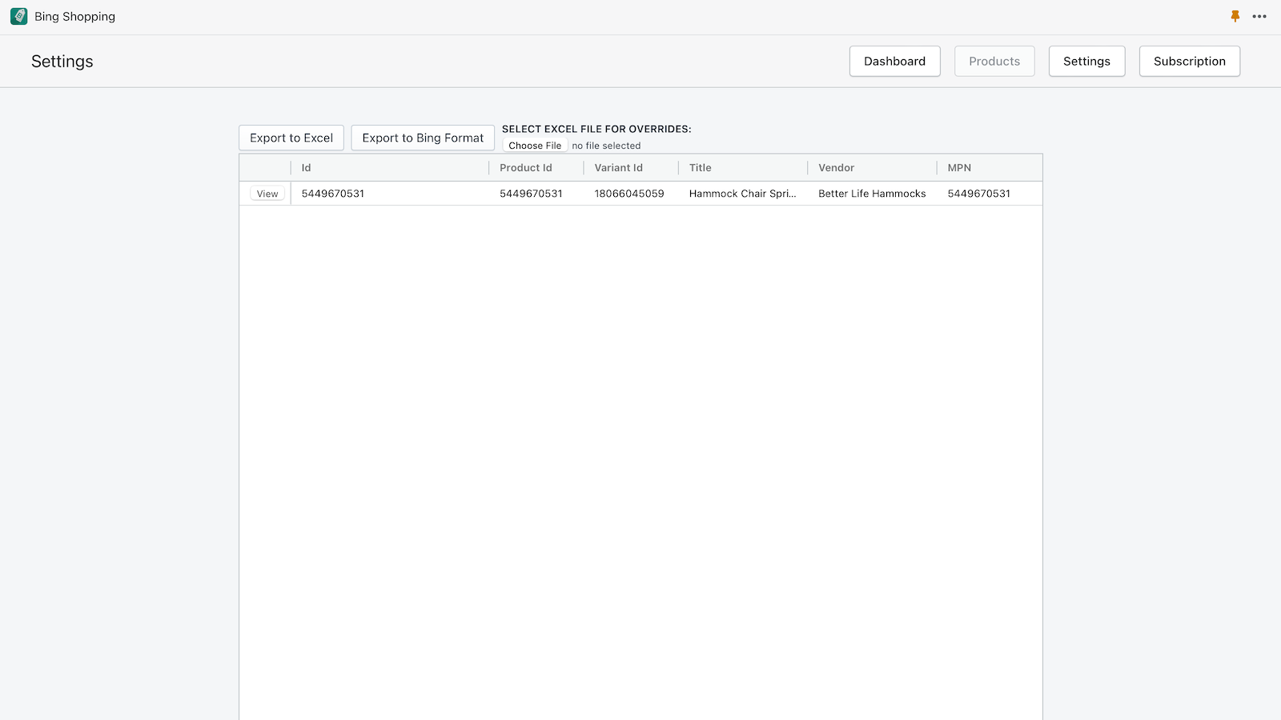Click the Bing Shopping title text
The image size is (1281, 720).
74,16
